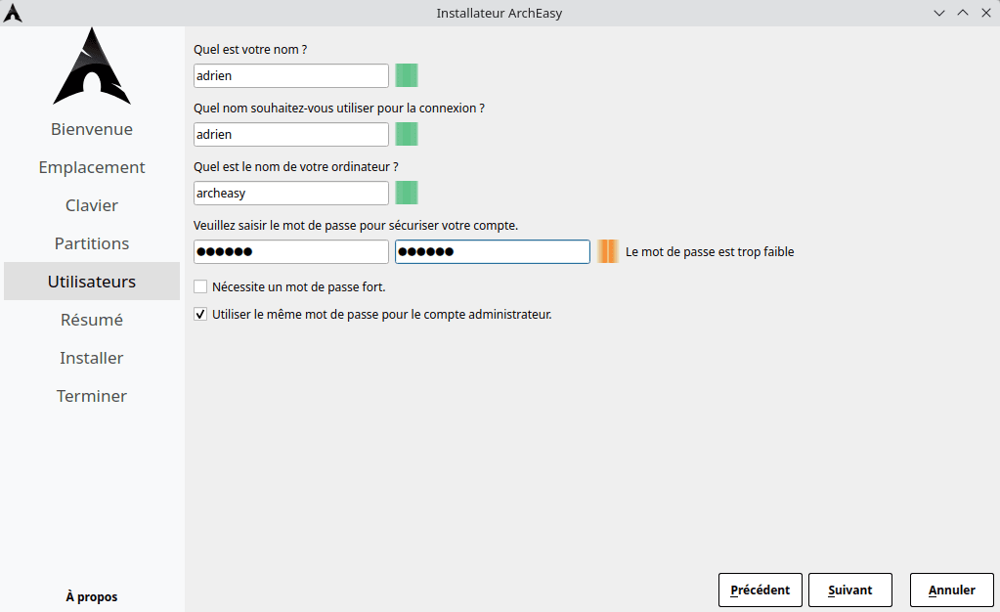The image size is (1000, 612).
Task: Click the password confirmation field
Action: pyautogui.click(x=492, y=251)
